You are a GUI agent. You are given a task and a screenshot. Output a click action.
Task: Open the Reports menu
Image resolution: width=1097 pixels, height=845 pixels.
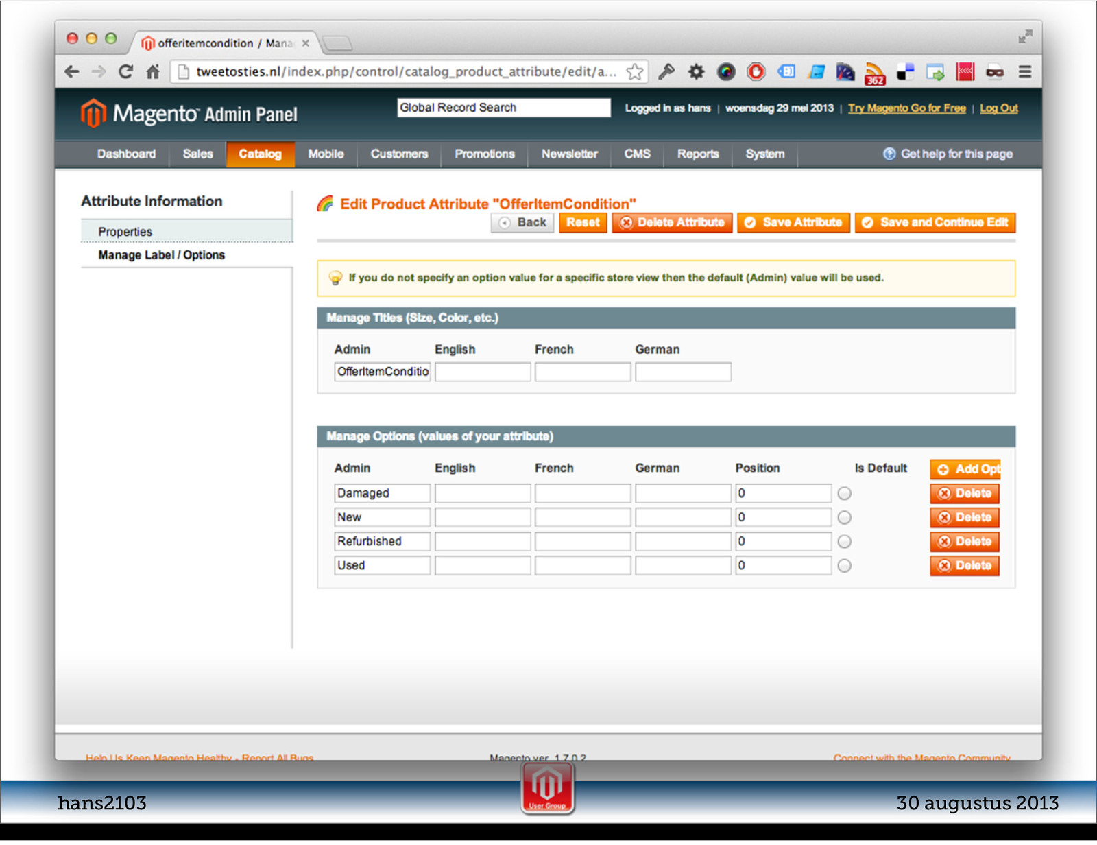coord(698,154)
